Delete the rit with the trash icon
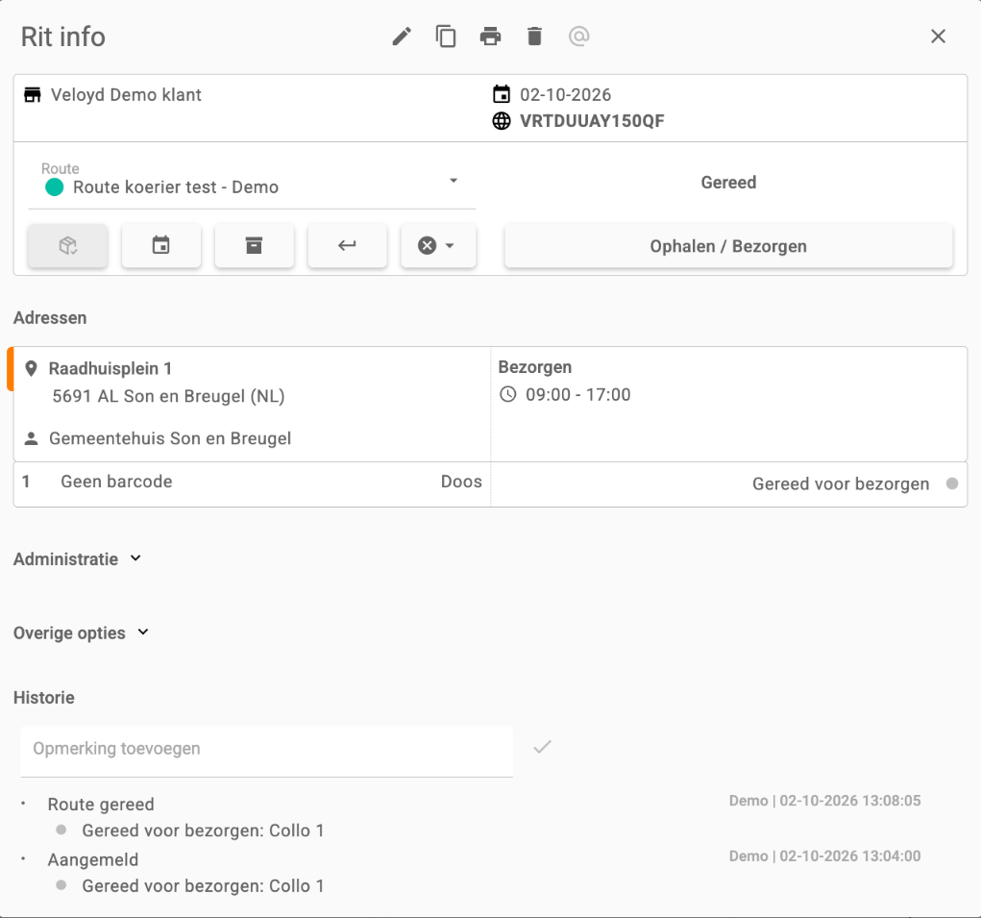981x918 pixels. pyautogui.click(x=534, y=37)
